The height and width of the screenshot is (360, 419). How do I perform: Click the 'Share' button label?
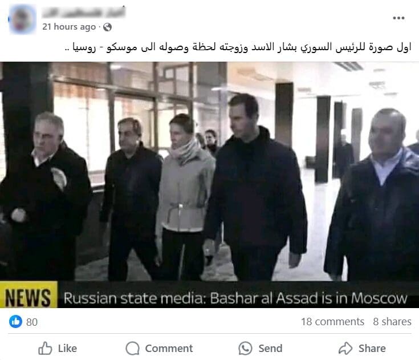coord(372,349)
